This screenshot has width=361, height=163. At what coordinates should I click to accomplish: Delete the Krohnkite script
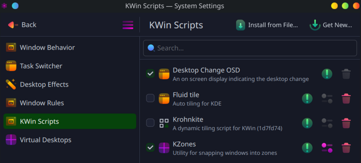tap(346, 123)
